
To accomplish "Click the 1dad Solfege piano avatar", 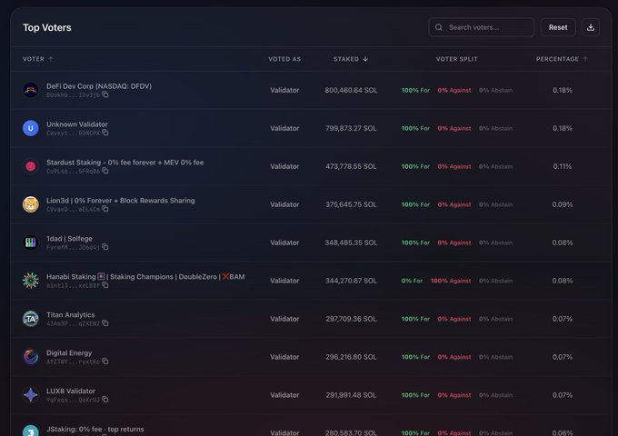I will click(x=31, y=243).
